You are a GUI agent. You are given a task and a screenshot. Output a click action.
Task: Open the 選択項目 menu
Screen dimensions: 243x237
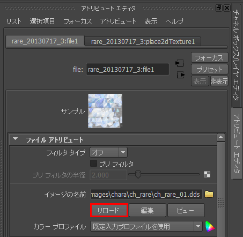[x=42, y=21]
